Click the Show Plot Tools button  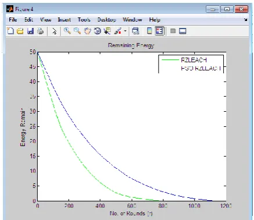[183, 31]
